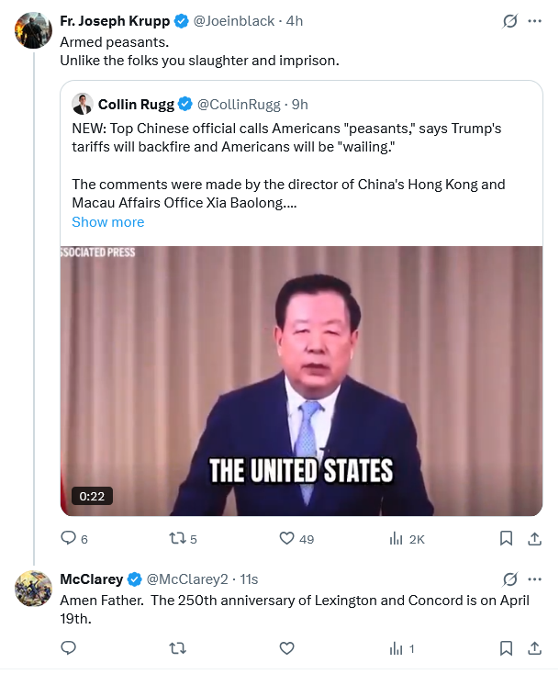Bookmark McClarey's reply

click(x=506, y=648)
